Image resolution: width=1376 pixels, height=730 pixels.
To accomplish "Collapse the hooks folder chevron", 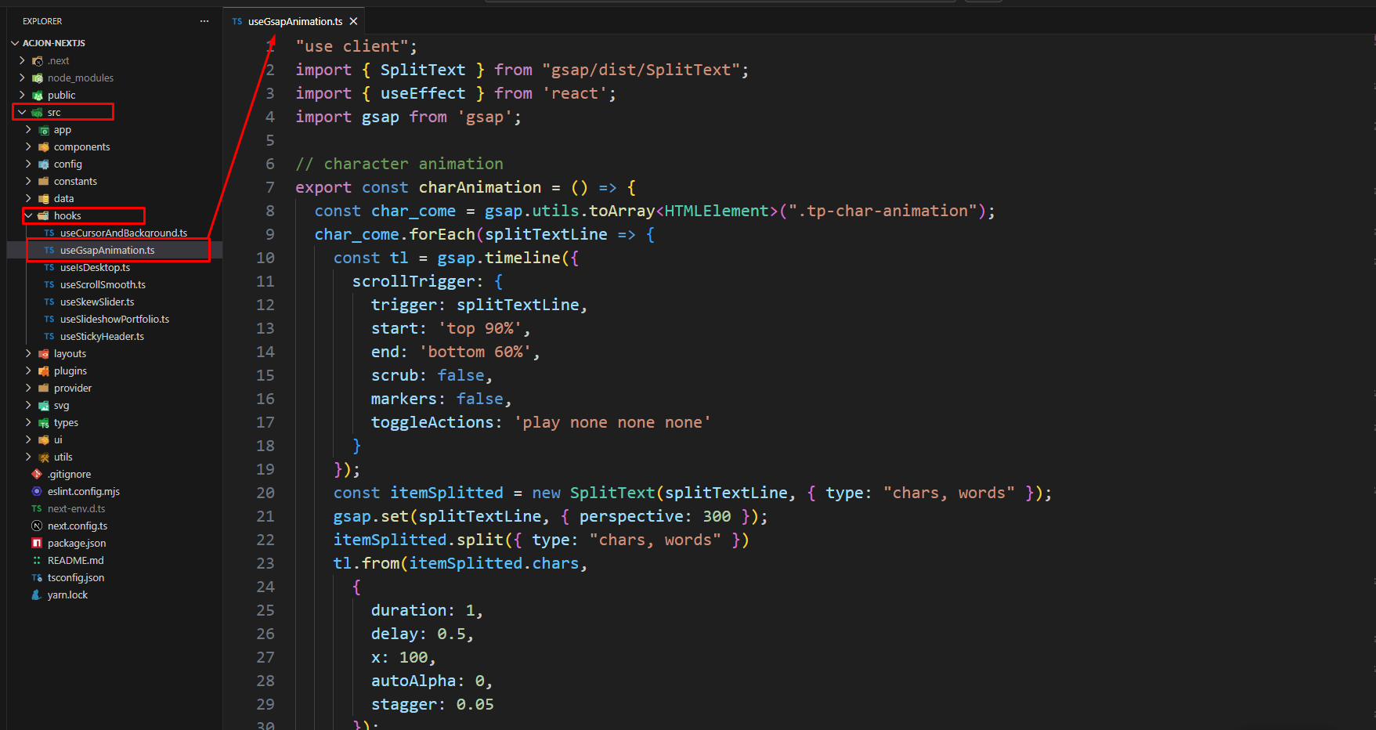I will [x=29, y=216].
